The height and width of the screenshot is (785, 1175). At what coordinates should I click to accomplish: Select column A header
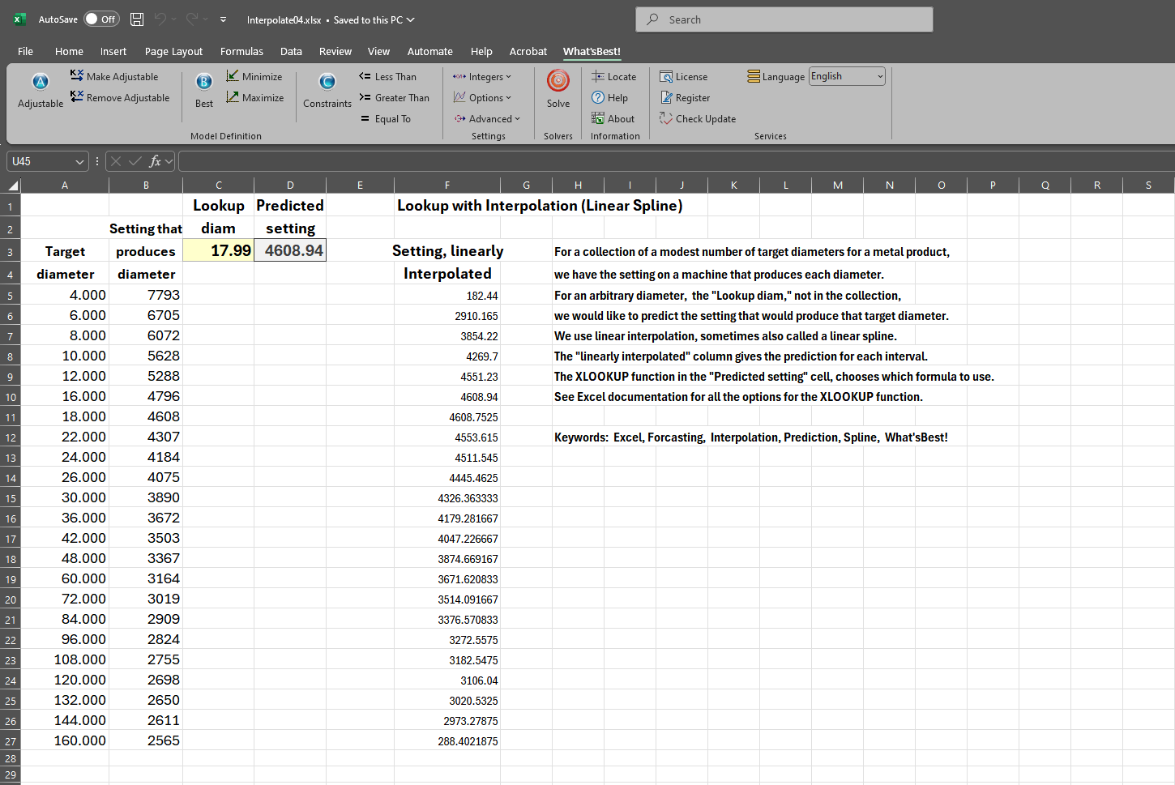point(65,186)
